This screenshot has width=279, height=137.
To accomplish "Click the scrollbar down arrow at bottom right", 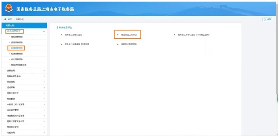I will point(277,135).
